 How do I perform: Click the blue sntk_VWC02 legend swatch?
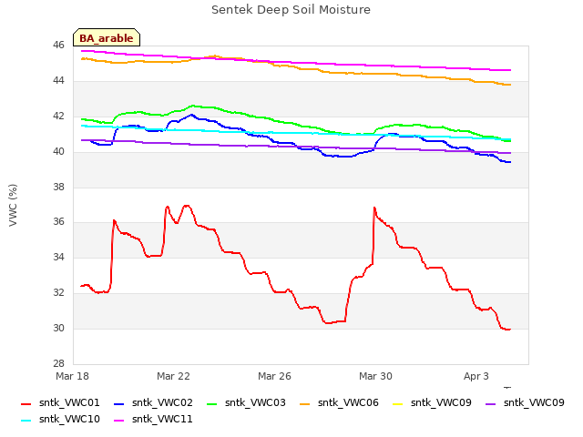119,404
